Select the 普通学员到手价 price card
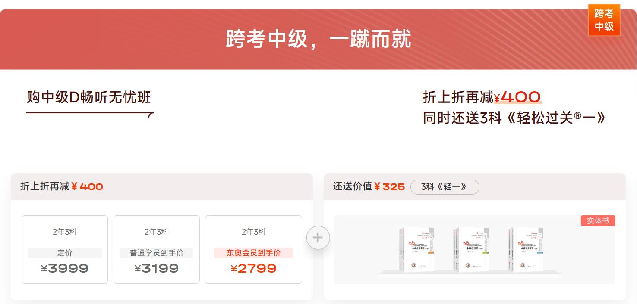Image resolution: width=637 pixels, height=304 pixels. 156,249
